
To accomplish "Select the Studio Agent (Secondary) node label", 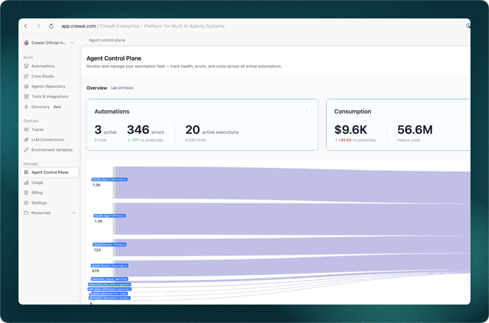I will click(109, 180).
